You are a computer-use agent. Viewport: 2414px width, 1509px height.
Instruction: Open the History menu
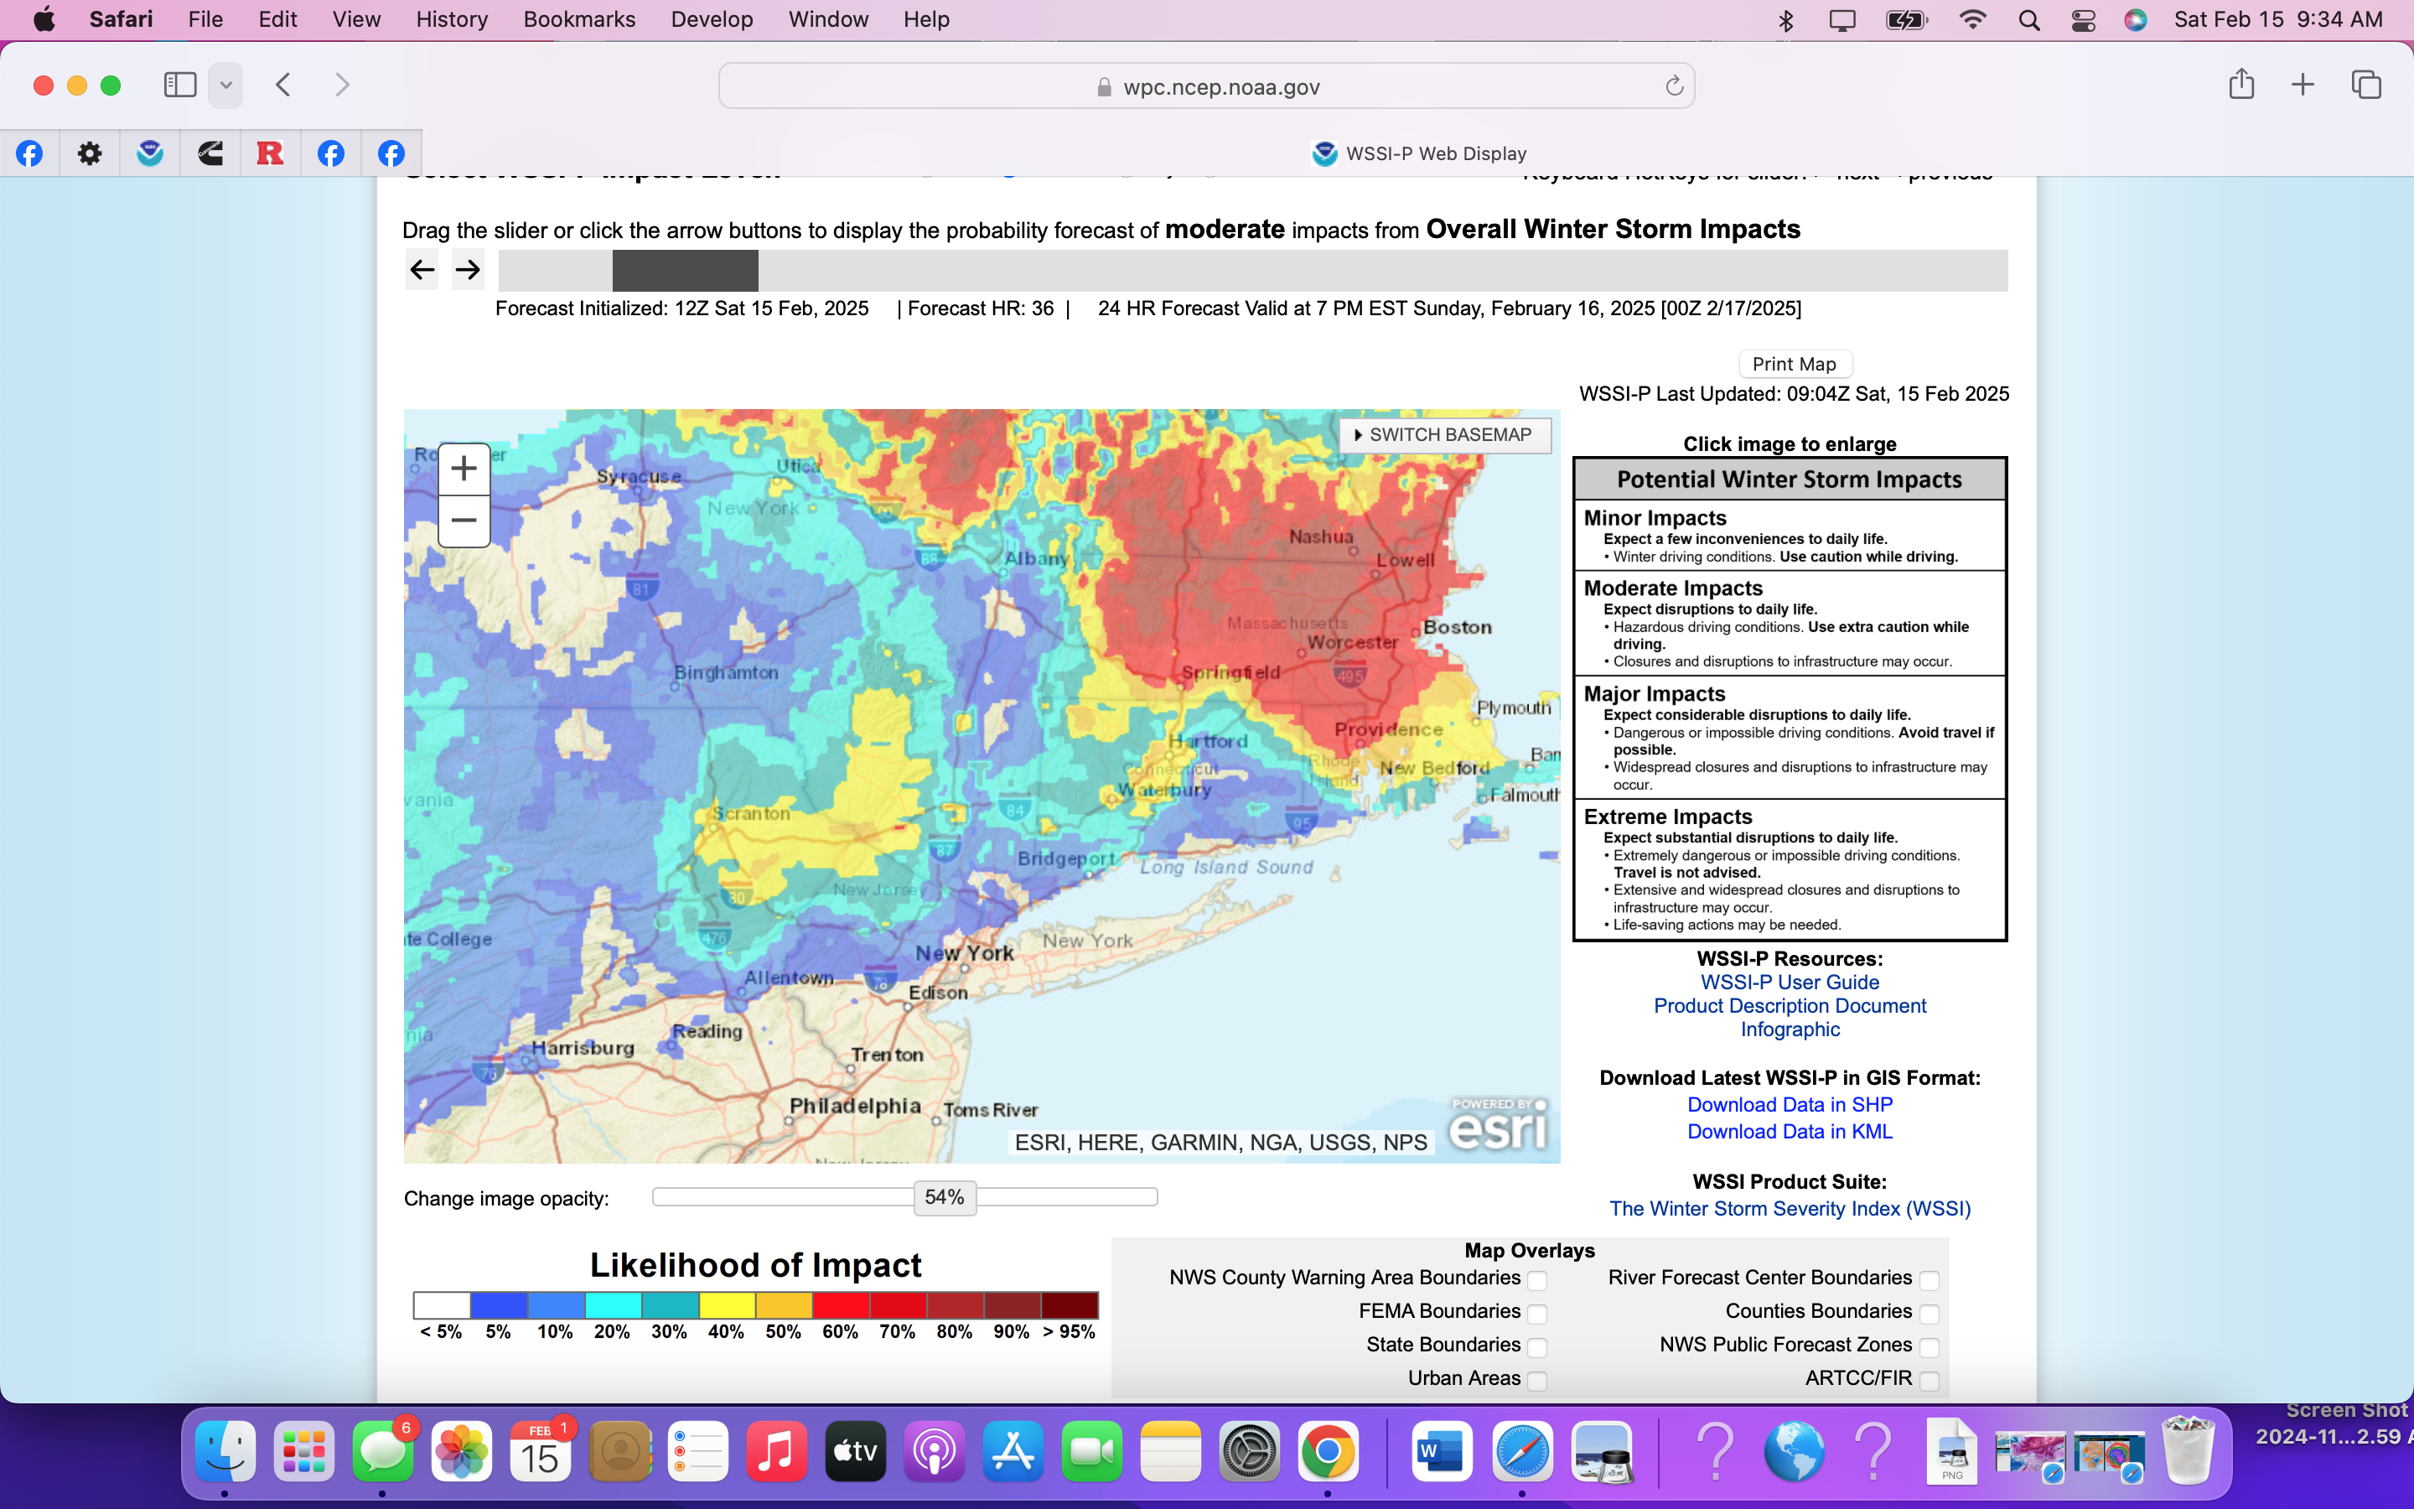click(452, 20)
